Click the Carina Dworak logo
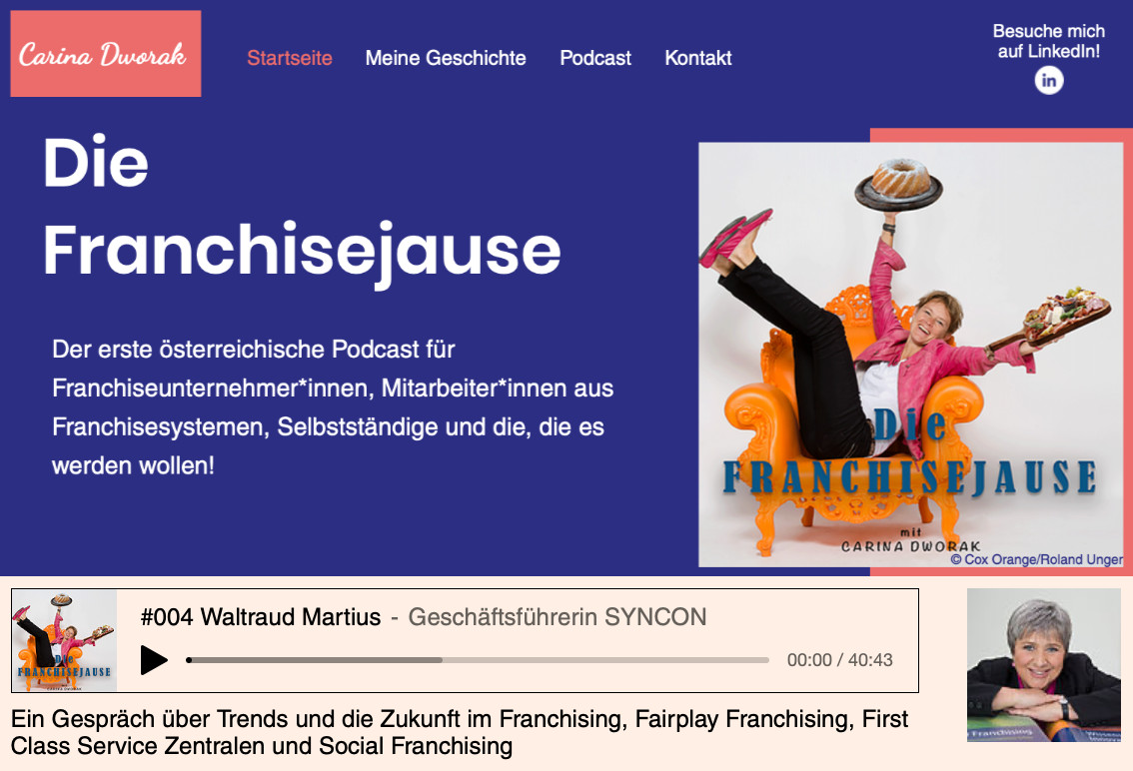The image size is (1133, 771). click(x=106, y=54)
